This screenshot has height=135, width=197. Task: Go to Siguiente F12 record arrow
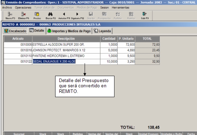coord(77,16)
